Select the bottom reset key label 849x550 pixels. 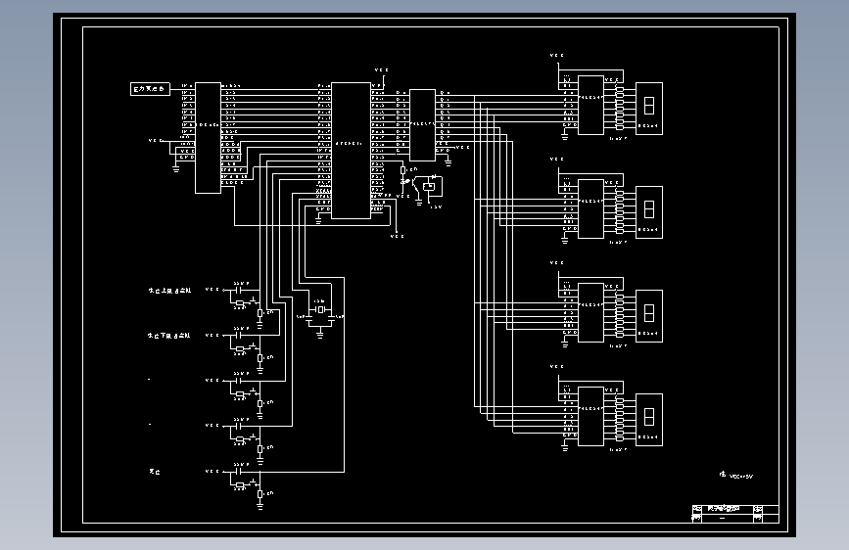coord(155,472)
